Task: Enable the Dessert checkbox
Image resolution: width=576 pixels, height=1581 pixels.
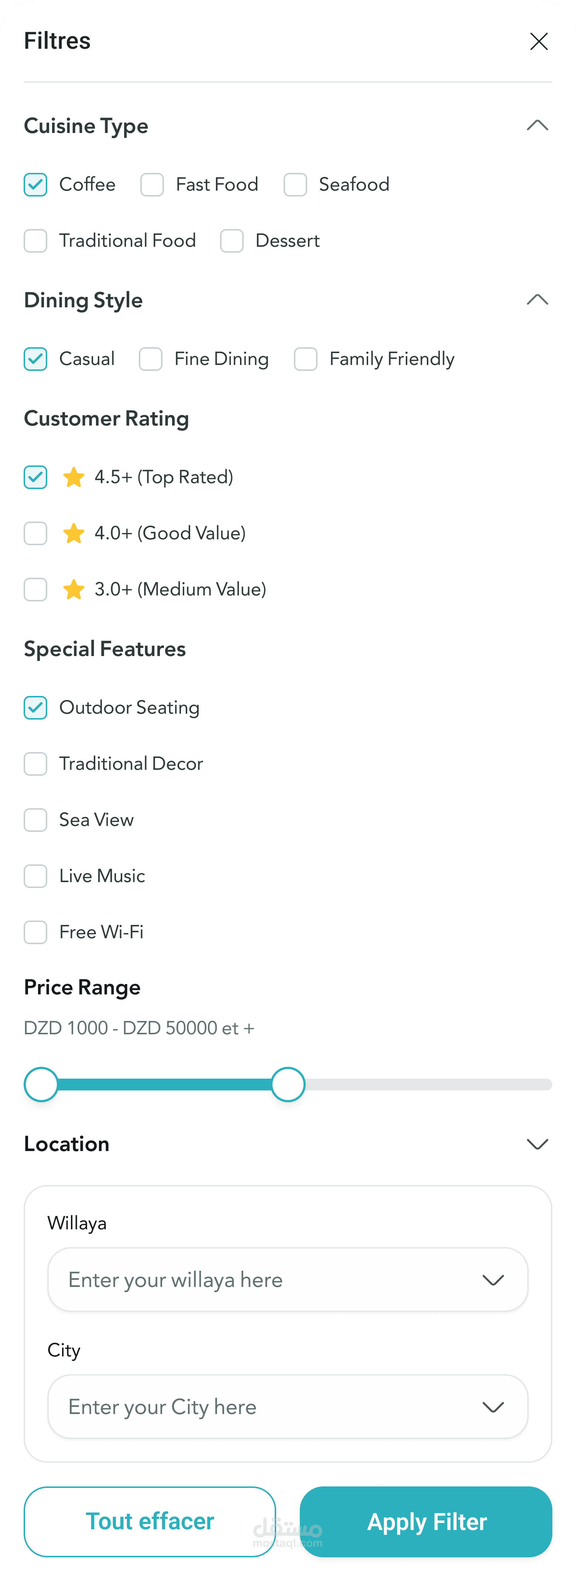Action: click(x=232, y=240)
